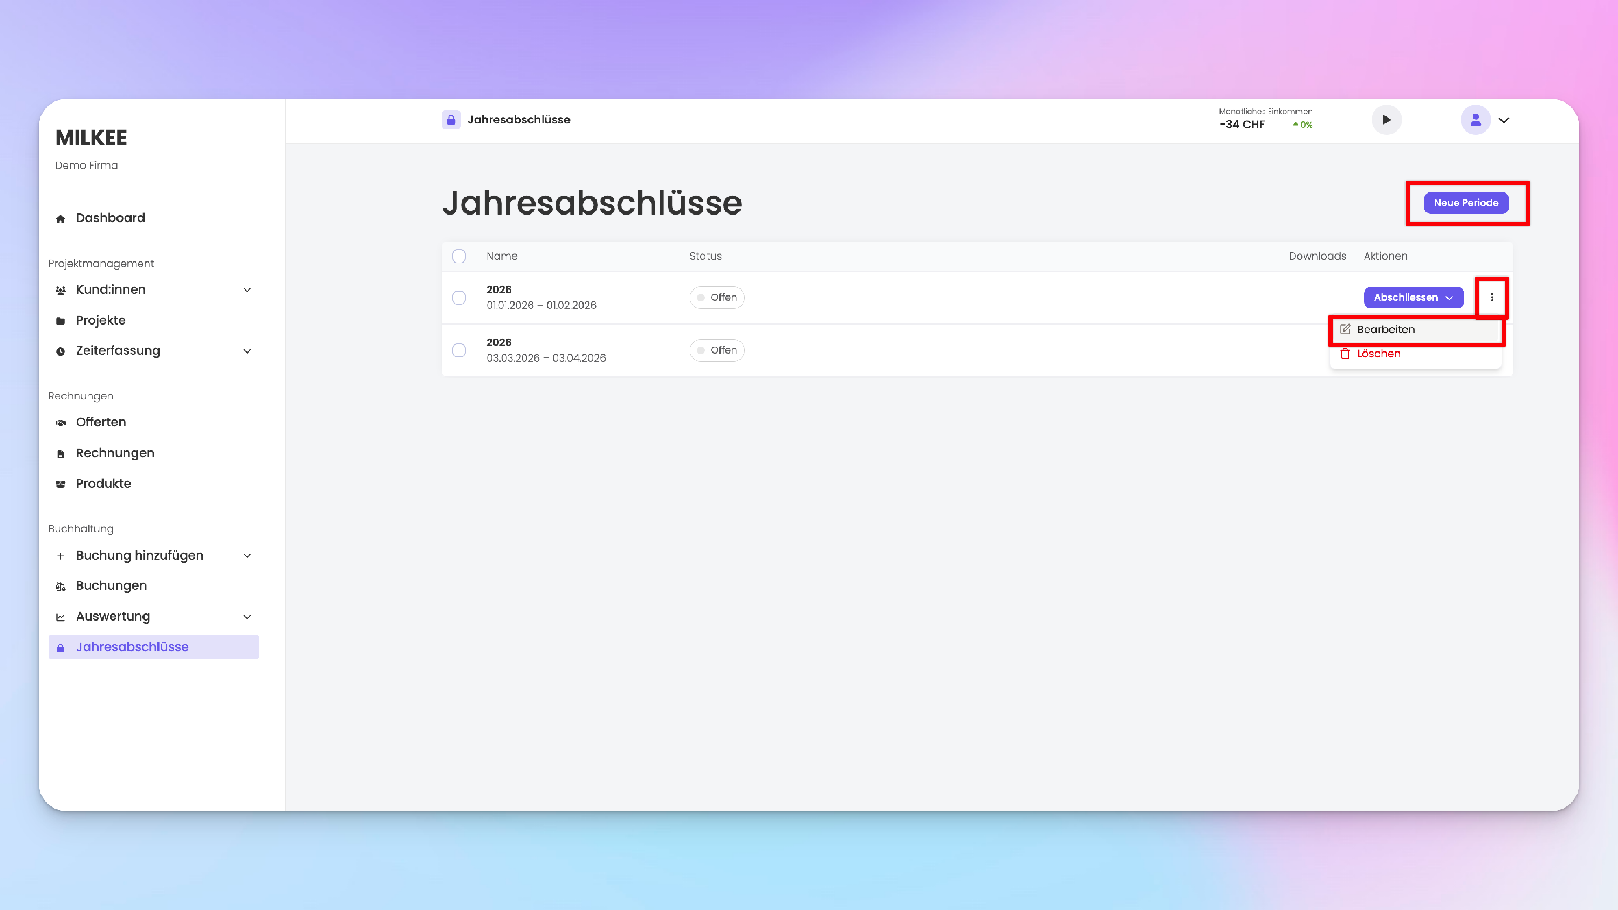Click the Projekte folder icon in sidebar

pyautogui.click(x=60, y=321)
